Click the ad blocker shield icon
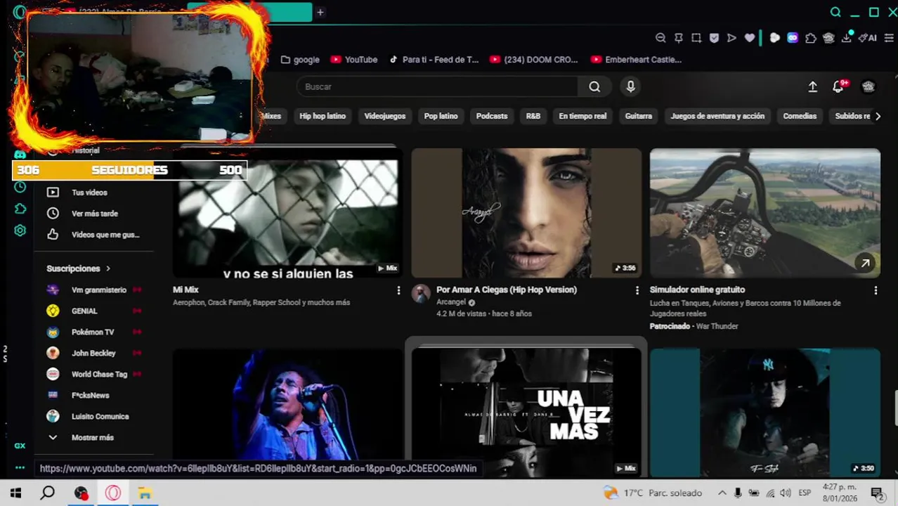898x506 pixels. tap(714, 38)
